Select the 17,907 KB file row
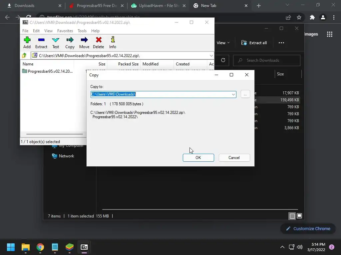 tap(277, 93)
